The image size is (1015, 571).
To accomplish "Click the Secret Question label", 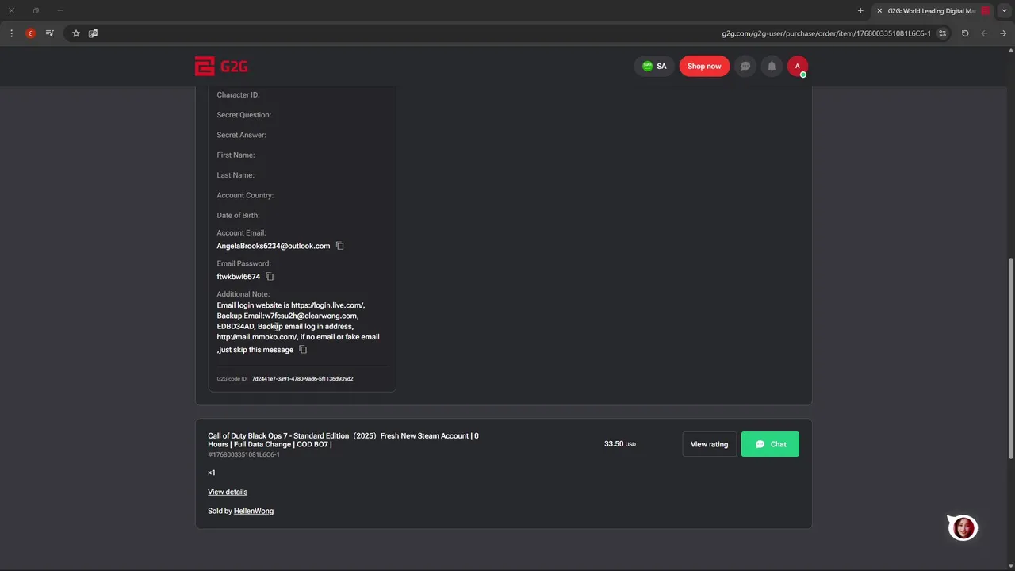I will [243, 115].
